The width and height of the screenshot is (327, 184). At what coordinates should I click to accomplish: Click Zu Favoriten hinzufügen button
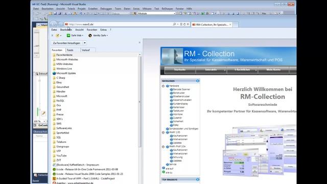tap(67, 43)
